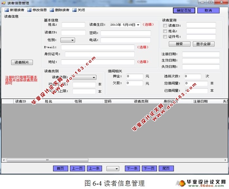Screen dimensions: 229x189
Task: Click the 下一条 button
Action: pyautogui.click(x=132, y=168)
